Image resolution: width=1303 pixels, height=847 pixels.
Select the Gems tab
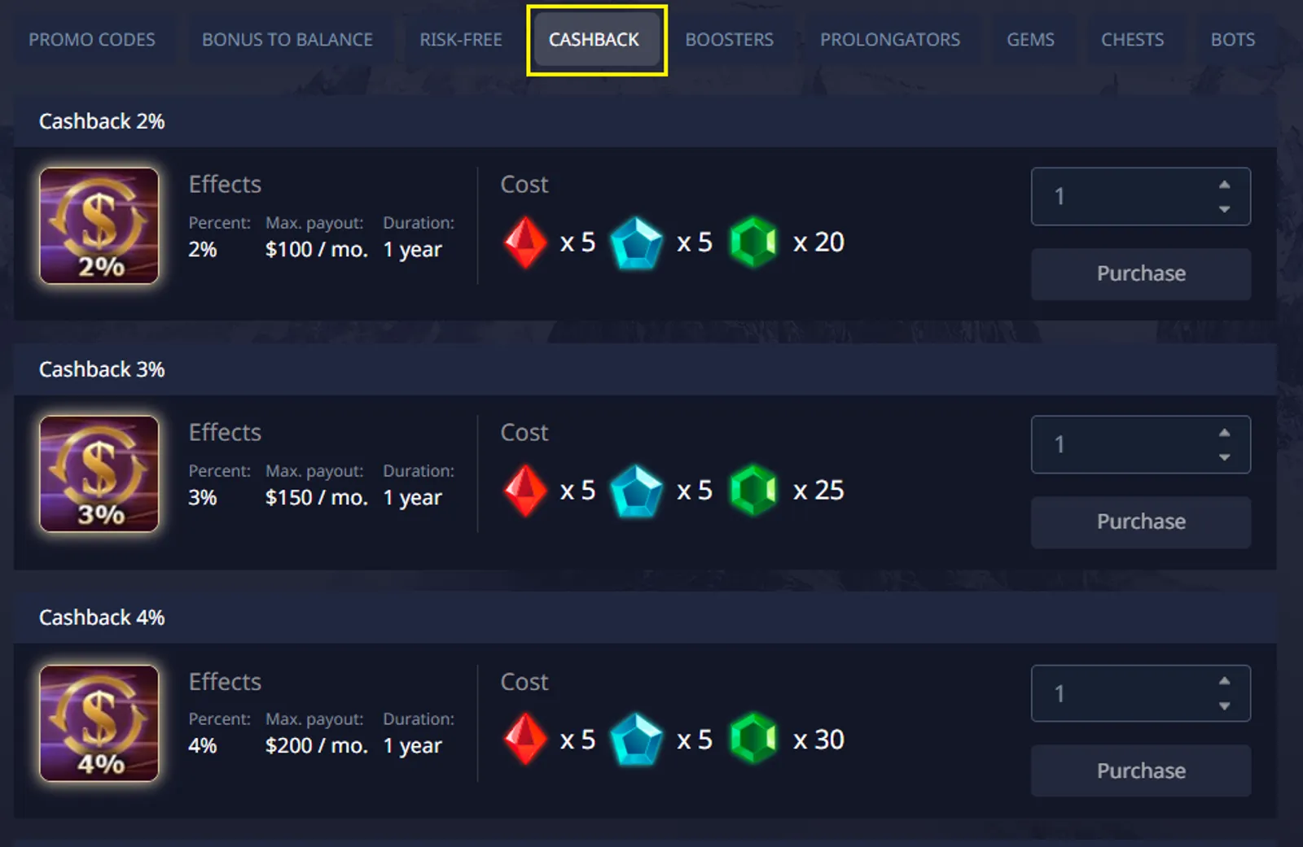coord(1030,40)
